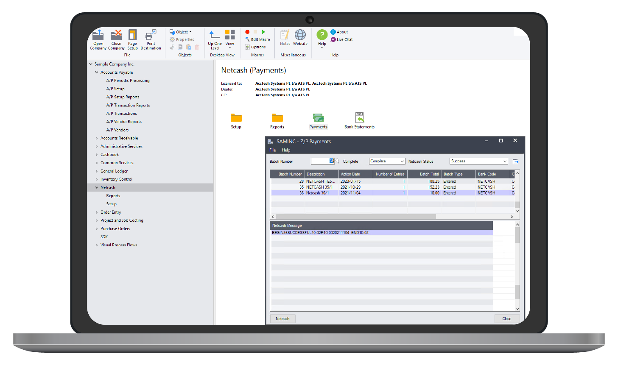Viewport: 618px width, 365px height.
Task: Start macro recording with red dot
Action: point(247,32)
